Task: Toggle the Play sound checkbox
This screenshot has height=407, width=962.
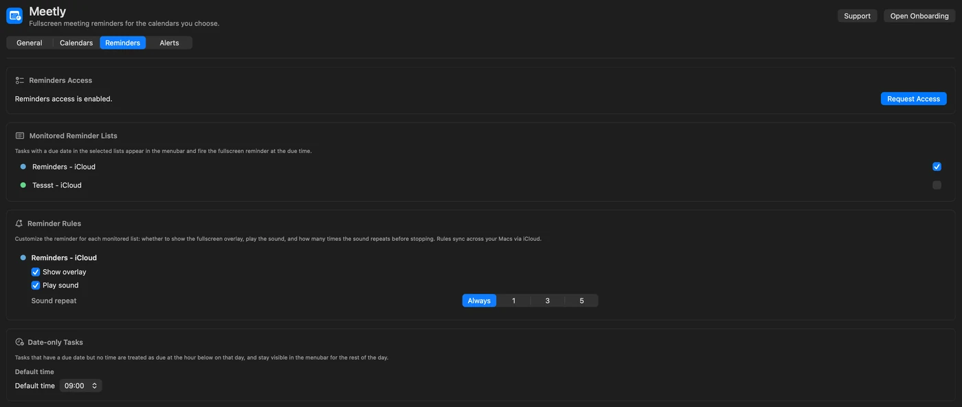Action: 36,286
